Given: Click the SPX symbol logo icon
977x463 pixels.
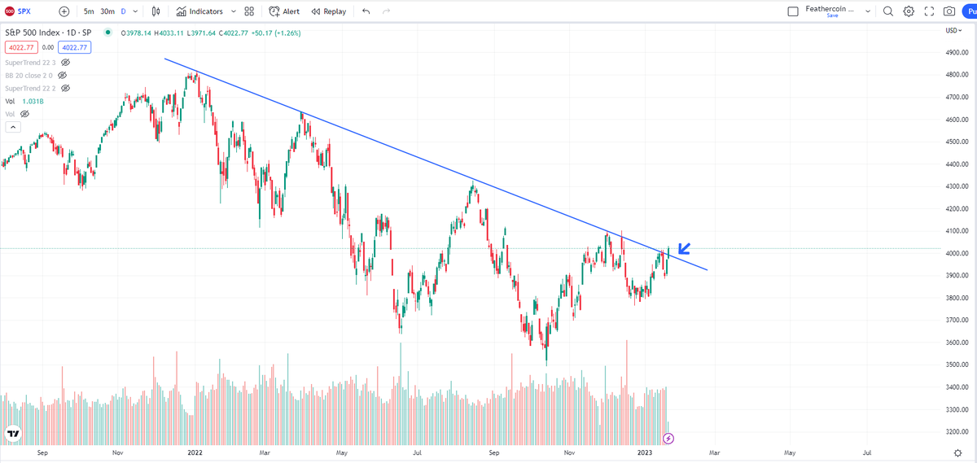Looking at the screenshot, I should (10, 11).
